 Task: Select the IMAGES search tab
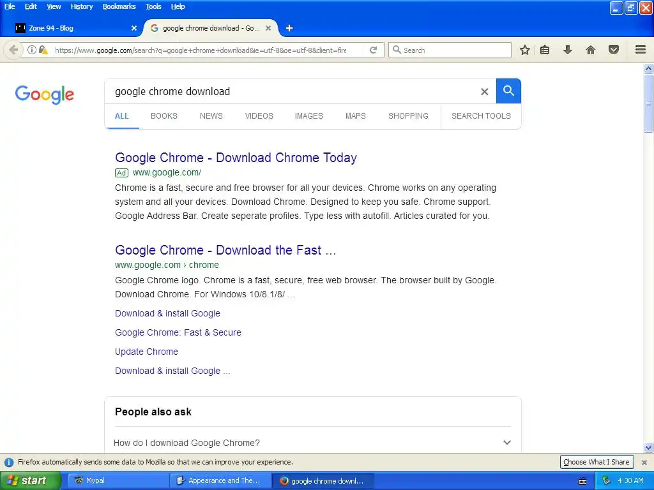(308, 116)
